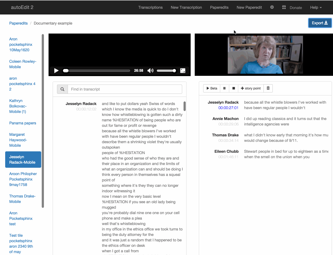This screenshot has width=333, height=255.
Task: Stop the paperedit preview
Action: point(233,88)
